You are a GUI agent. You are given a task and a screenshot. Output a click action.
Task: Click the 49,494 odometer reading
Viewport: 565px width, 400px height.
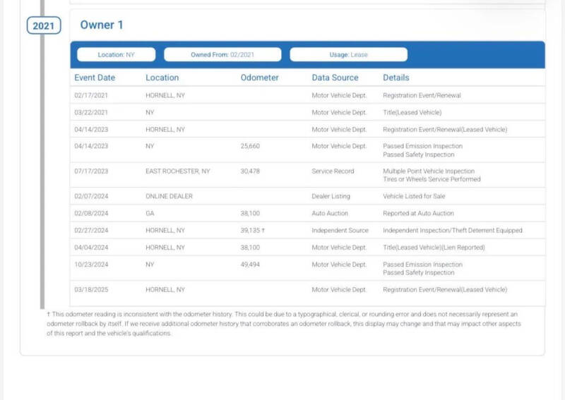click(x=250, y=265)
